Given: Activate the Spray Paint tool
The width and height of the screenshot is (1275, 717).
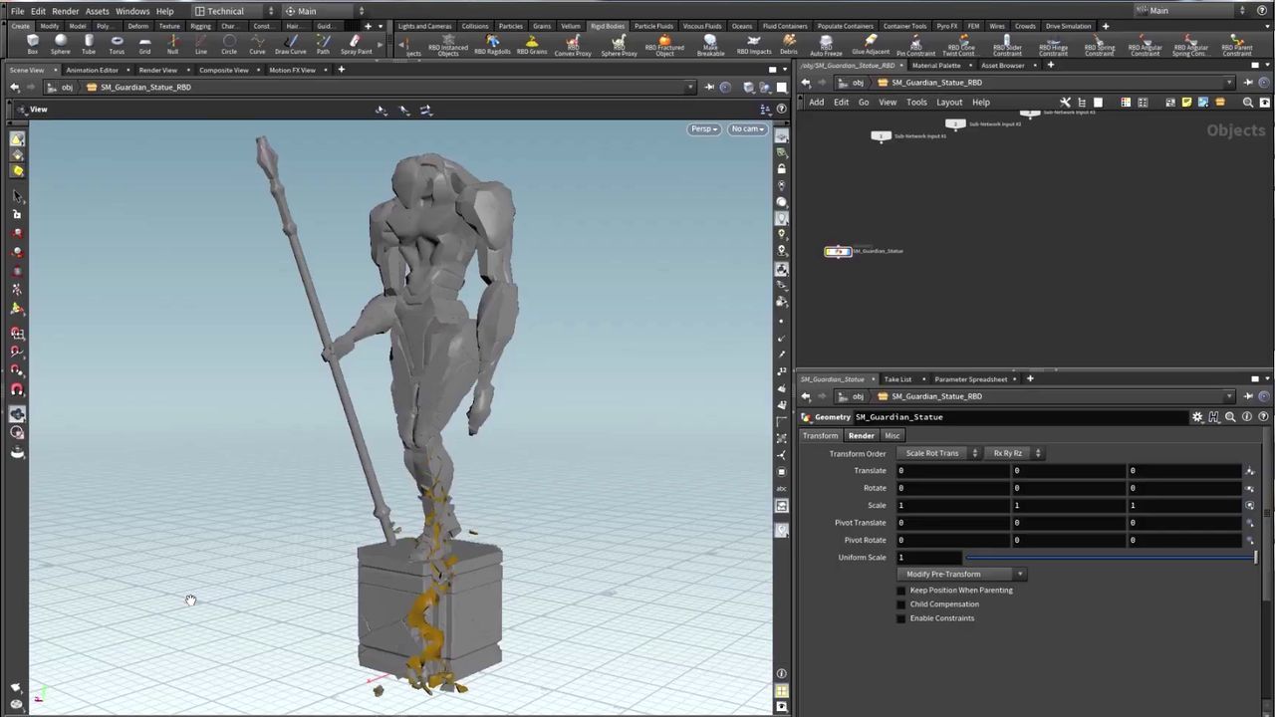Looking at the screenshot, I should 356,44.
